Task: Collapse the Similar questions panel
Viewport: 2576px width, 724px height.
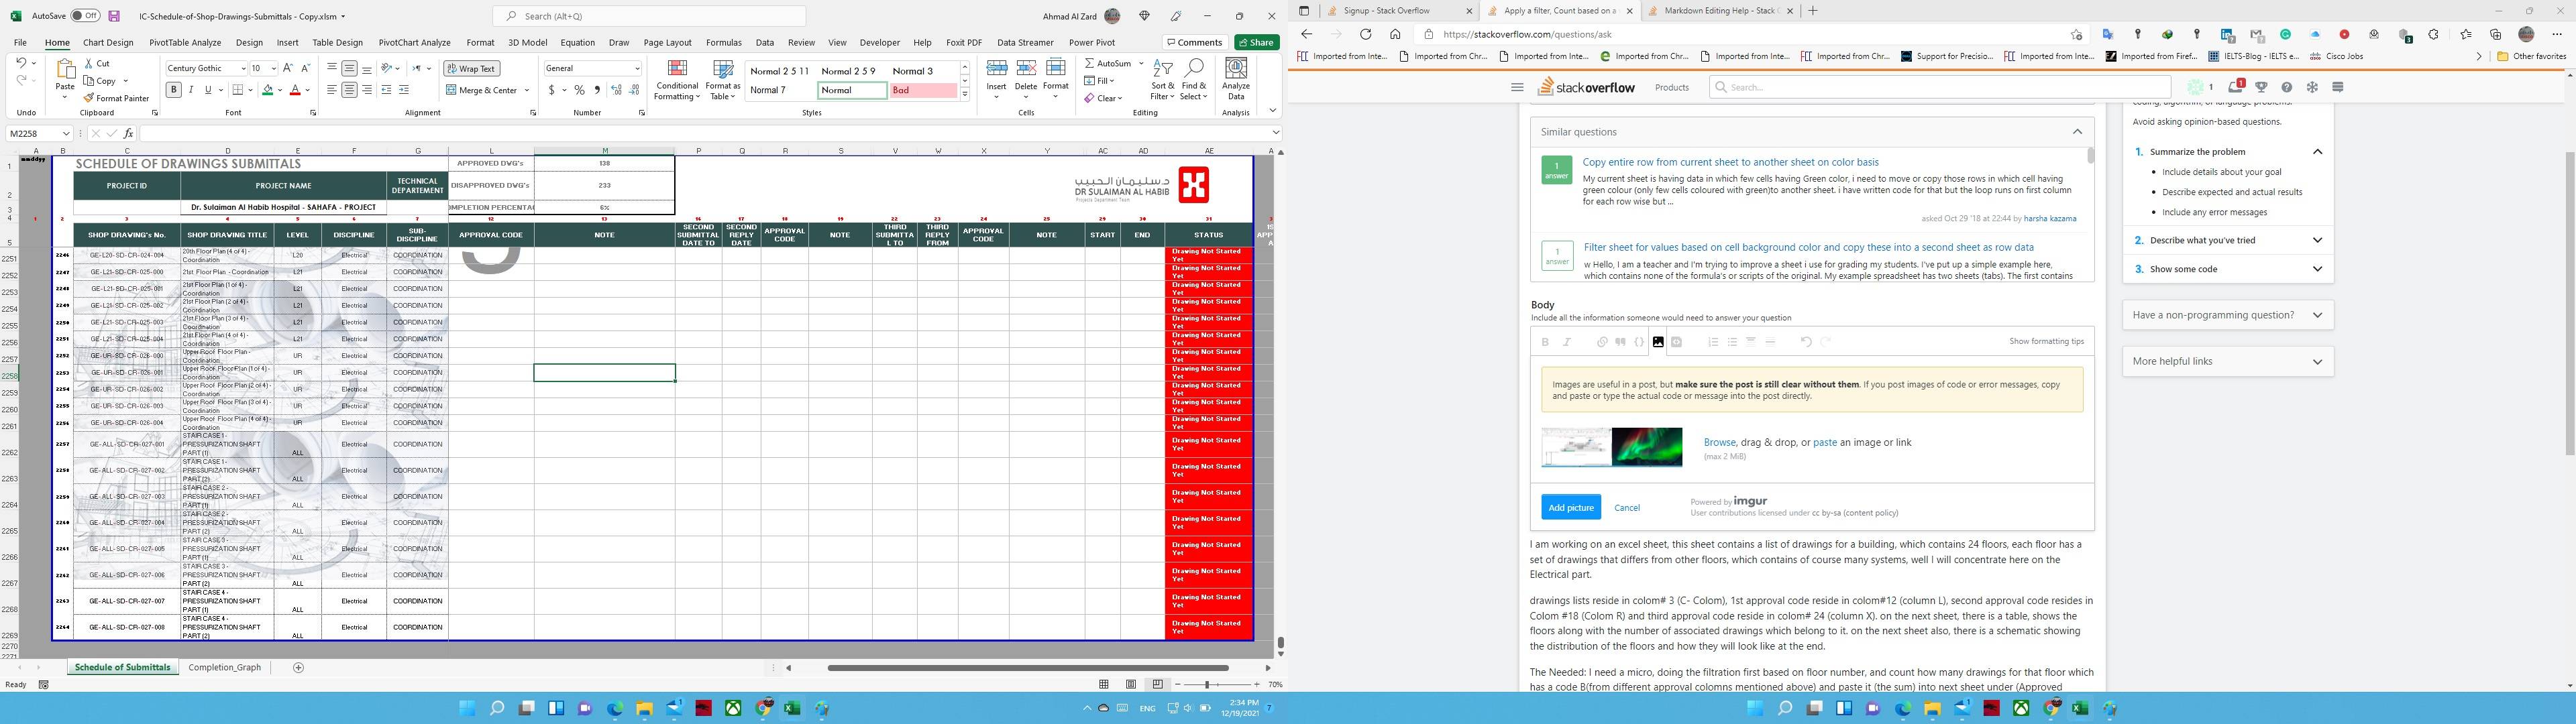Action: [2077, 132]
